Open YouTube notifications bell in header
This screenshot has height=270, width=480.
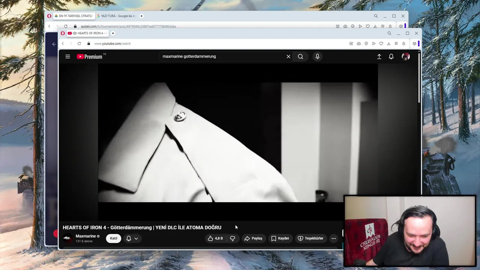391,57
